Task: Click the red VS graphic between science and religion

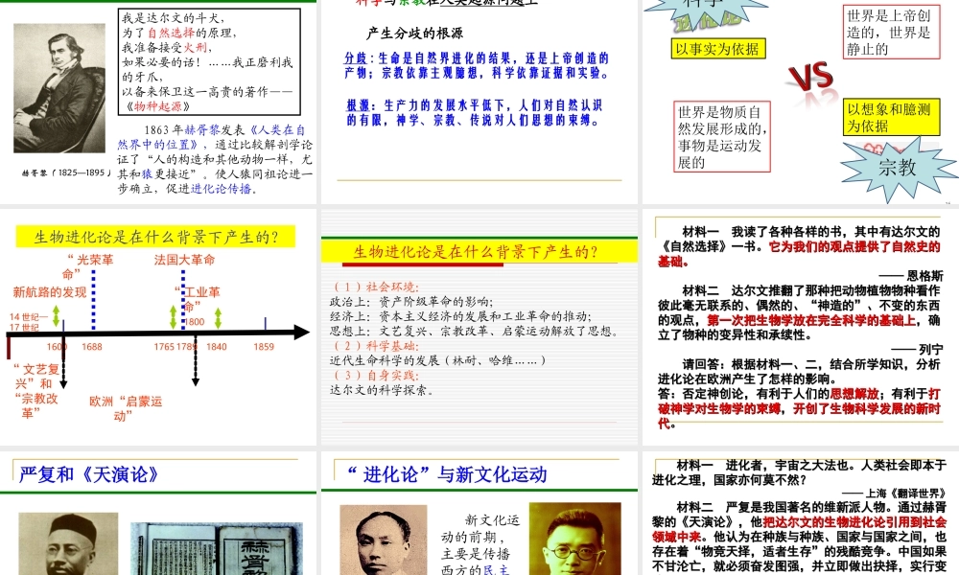Action: (810, 77)
